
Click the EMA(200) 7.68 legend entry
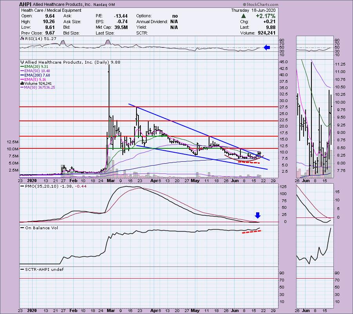coord(37,75)
